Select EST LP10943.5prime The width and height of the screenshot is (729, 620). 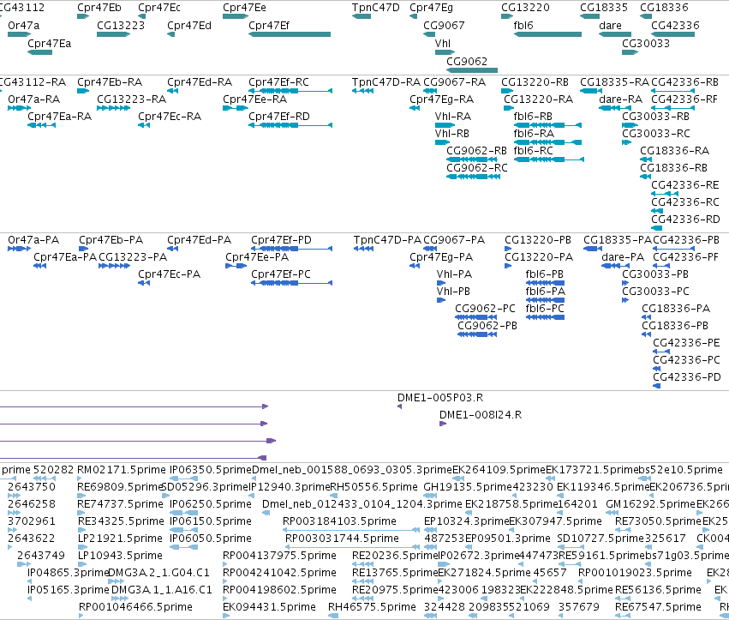click(x=81, y=564)
